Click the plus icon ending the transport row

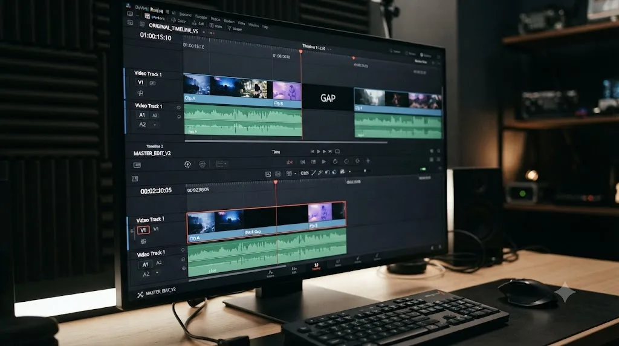click(368, 161)
